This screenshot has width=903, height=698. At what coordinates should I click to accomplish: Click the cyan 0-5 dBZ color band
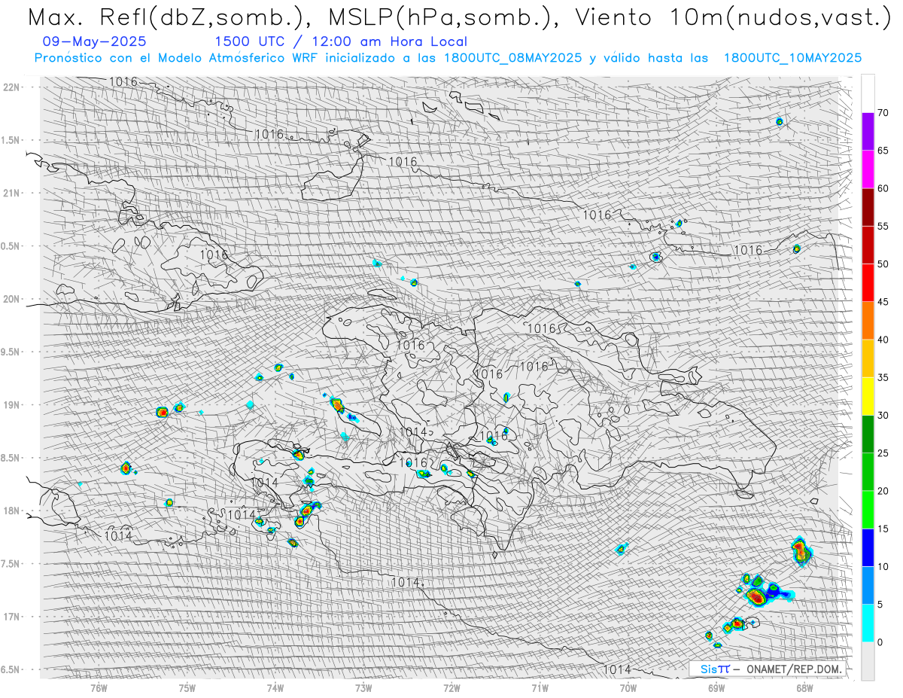pyautogui.click(x=868, y=623)
